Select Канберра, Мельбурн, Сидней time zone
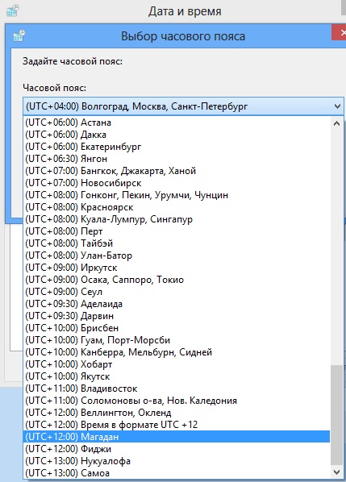Viewport: 346px width, 482px height. (x=177, y=352)
